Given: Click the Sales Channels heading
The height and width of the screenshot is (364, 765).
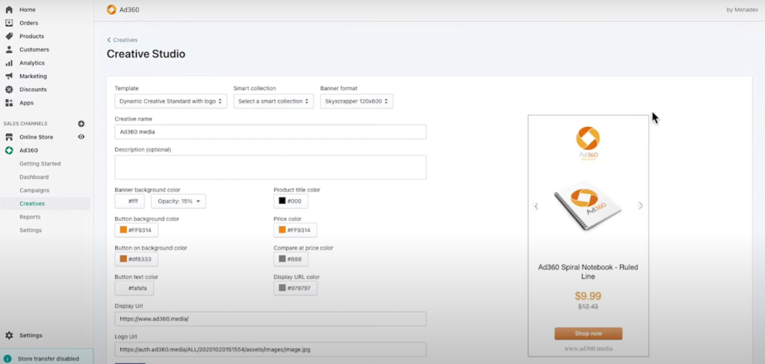Looking at the screenshot, I should click(x=25, y=124).
